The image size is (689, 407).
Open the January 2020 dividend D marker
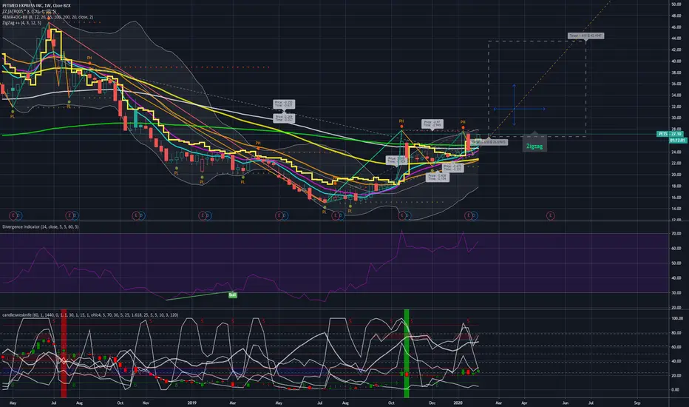pos(474,215)
